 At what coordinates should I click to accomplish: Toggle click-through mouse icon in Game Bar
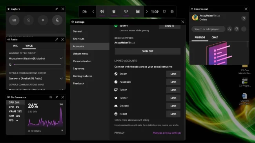(164, 11)
